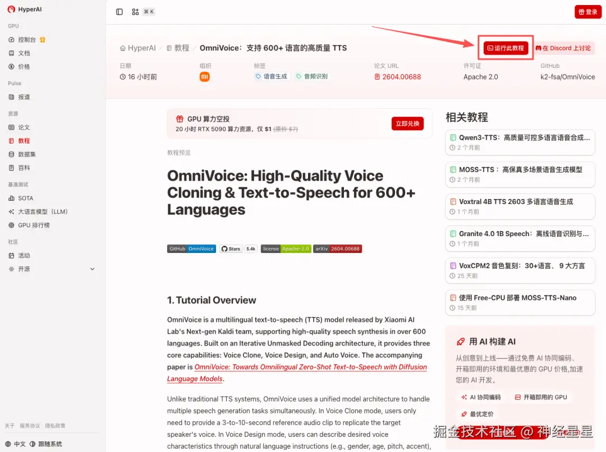Click the license Apache-2.0 badge
The height and width of the screenshot is (452, 606).
pos(286,249)
